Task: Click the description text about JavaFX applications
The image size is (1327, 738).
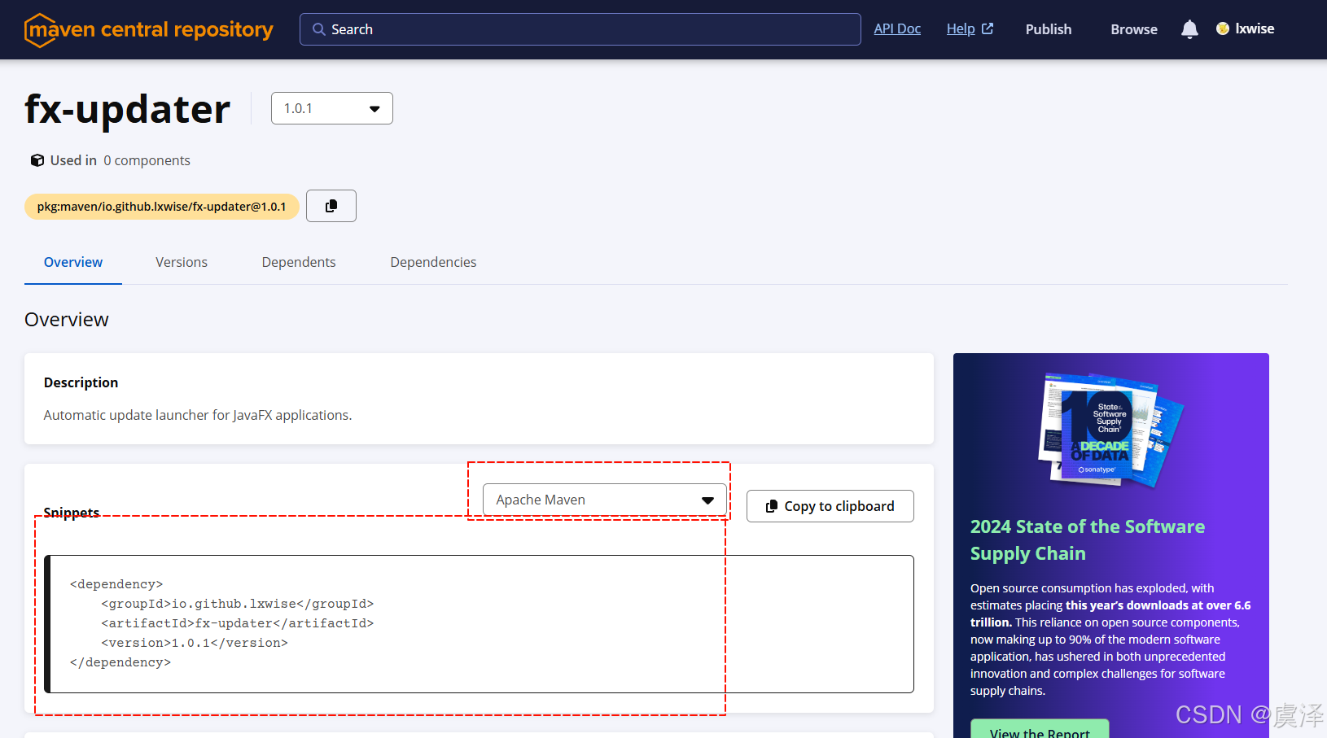Action: [198, 415]
